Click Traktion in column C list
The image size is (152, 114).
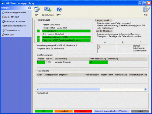pos(136,46)
